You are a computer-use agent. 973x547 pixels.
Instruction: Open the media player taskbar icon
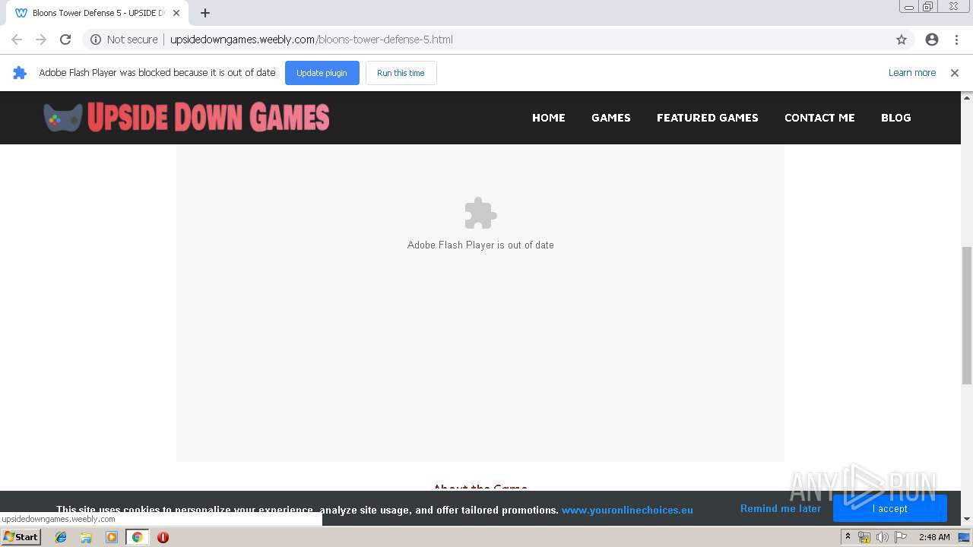[112, 537]
